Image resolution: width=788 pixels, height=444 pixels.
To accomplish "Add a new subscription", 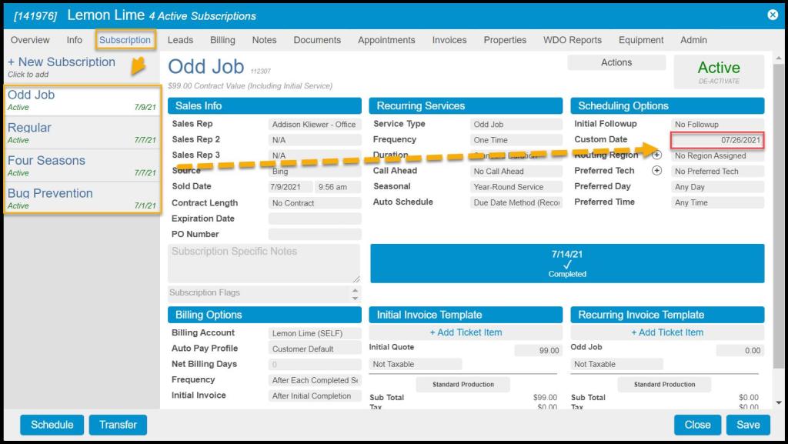I will (62, 62).
